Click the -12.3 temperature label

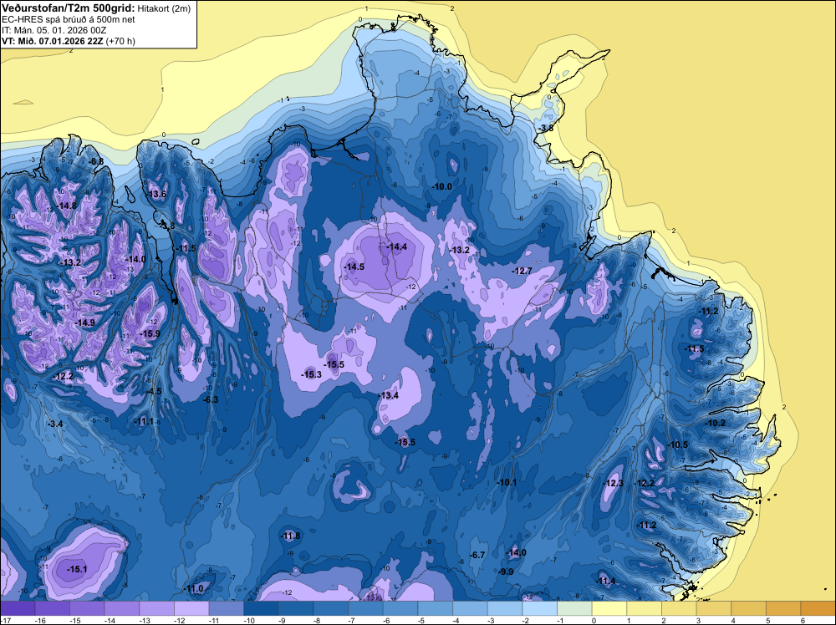(x=613, y=483)
